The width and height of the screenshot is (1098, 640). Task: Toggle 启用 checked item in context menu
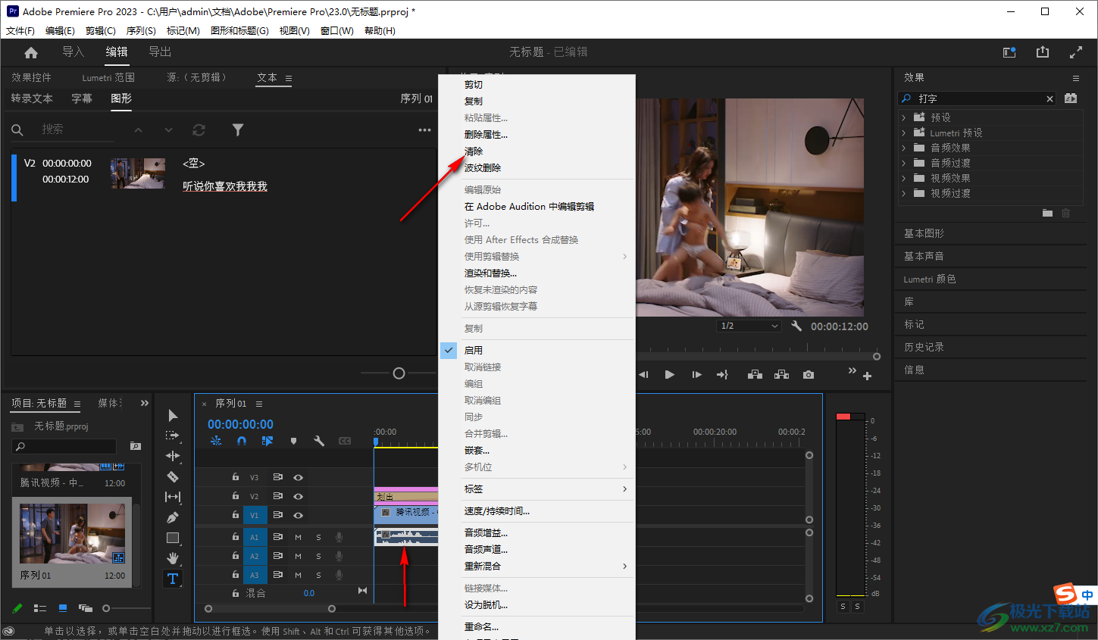[x=536, y=350]
